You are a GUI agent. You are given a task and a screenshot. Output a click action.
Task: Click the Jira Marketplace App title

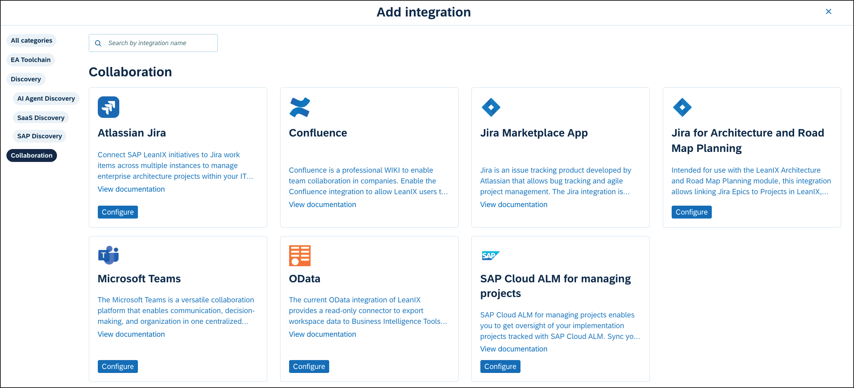click(x=534, y=133)
